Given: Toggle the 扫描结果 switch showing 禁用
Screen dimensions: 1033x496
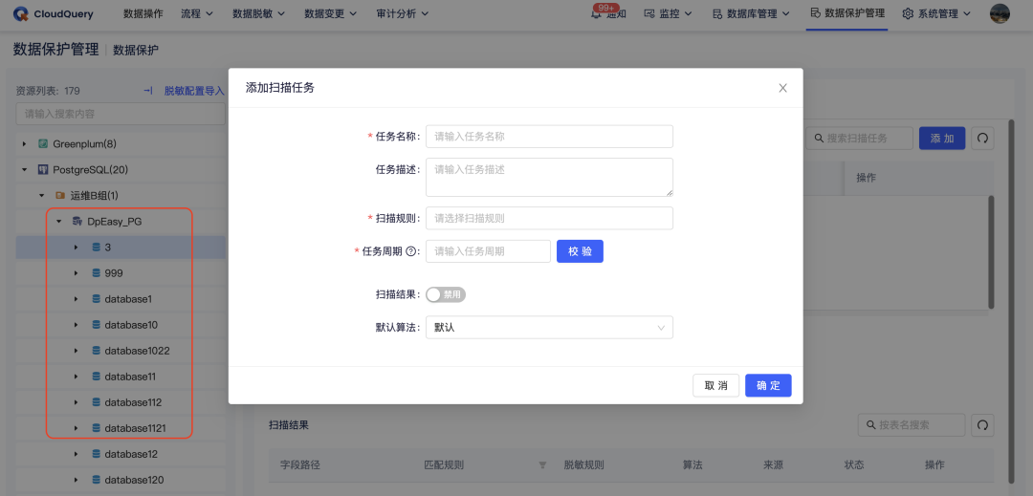Looking at the screenshot, I should click(x=446, y=294).
